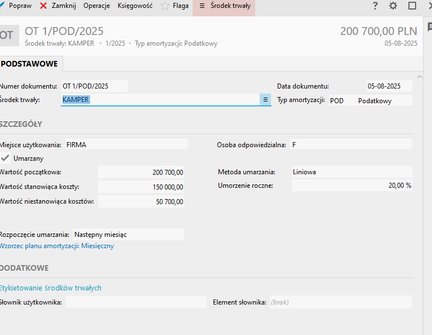Open the comments panel icon on right edge
This screenshot has height=335, width=432.
click(429, 27)
